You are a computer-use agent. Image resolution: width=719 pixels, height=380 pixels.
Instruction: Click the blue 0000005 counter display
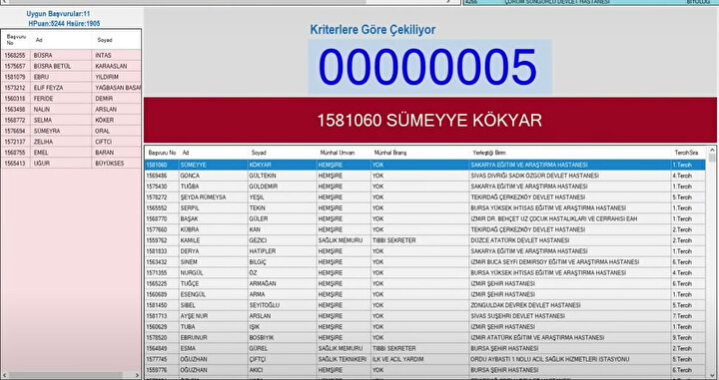(x=429, y=67)
